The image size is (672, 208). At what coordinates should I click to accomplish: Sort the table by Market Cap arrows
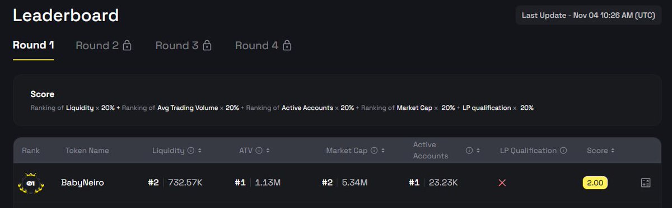(383, 151)
